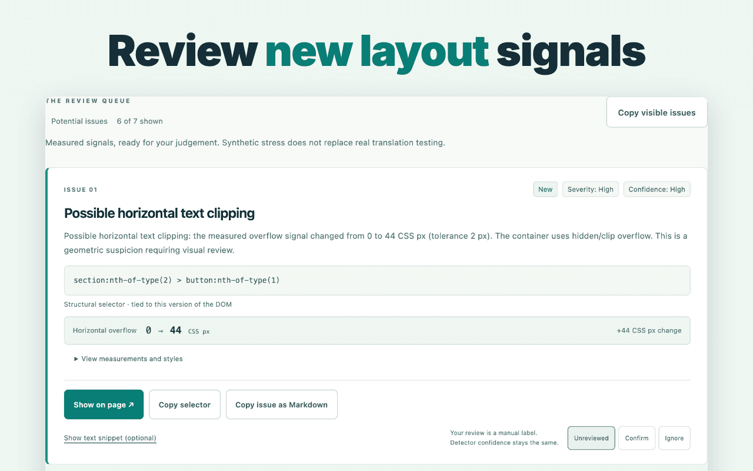
Task: Click the THE REVIEW QUEUE heading
Action: (88, 101)
